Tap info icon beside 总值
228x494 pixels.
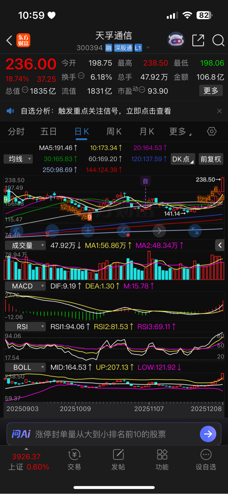point(25,89)
